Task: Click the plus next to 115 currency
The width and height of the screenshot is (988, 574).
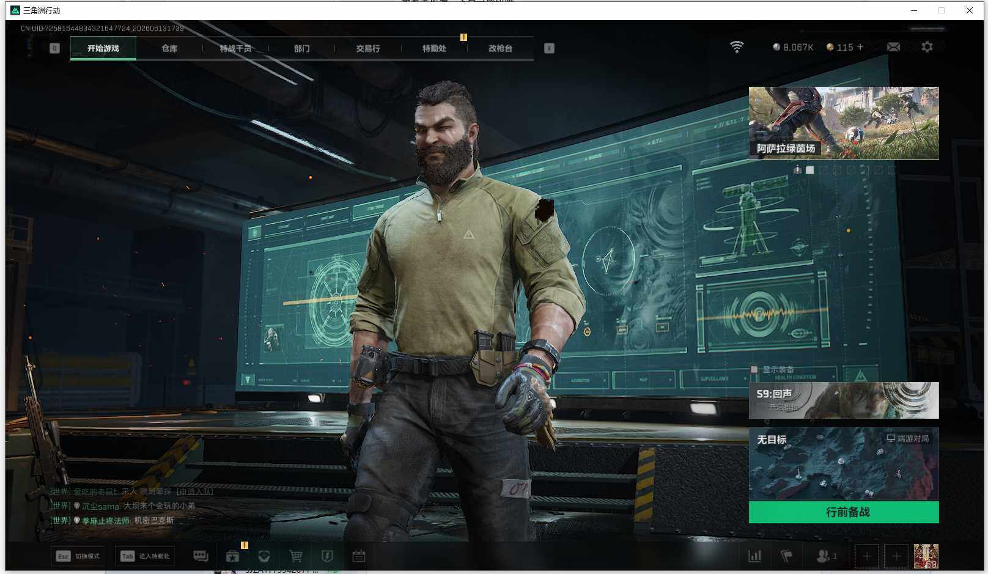Action: [x=860, y=47]
